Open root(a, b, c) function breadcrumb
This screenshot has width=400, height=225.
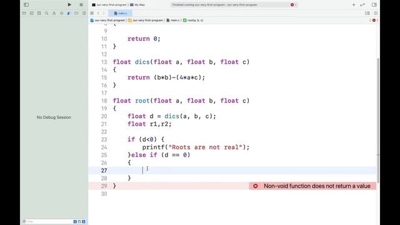(x=193, y=20)
